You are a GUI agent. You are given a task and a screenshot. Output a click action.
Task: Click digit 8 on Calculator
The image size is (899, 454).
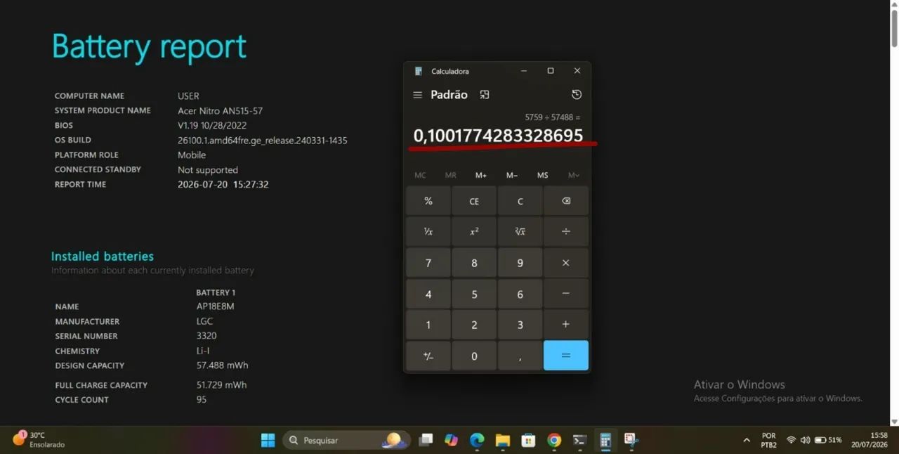click(474, 263)
